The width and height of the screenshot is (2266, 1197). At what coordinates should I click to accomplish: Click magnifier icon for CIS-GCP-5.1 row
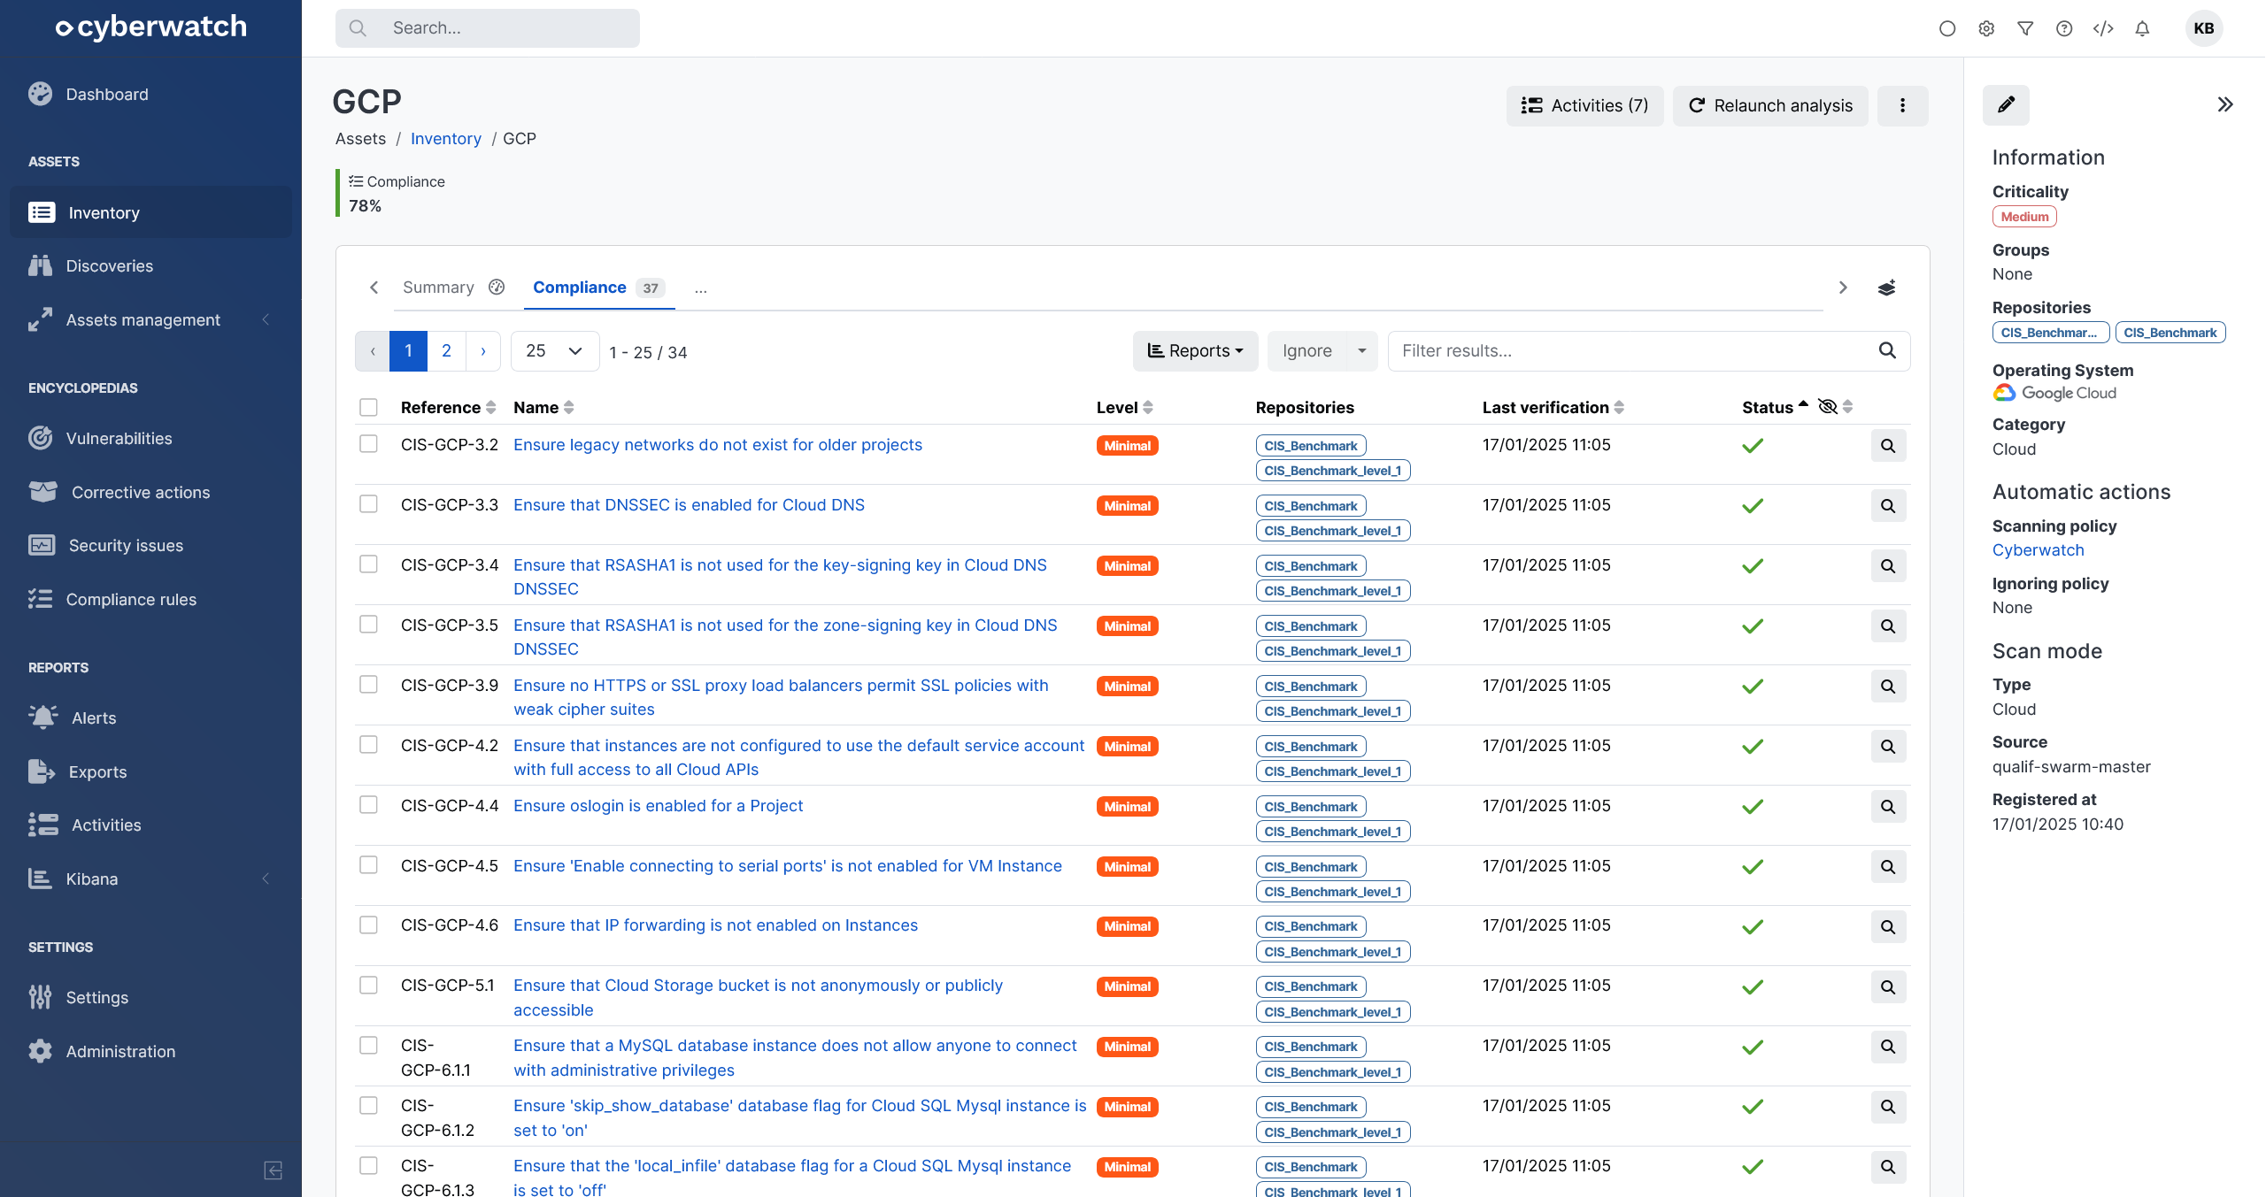point(1888,987)
